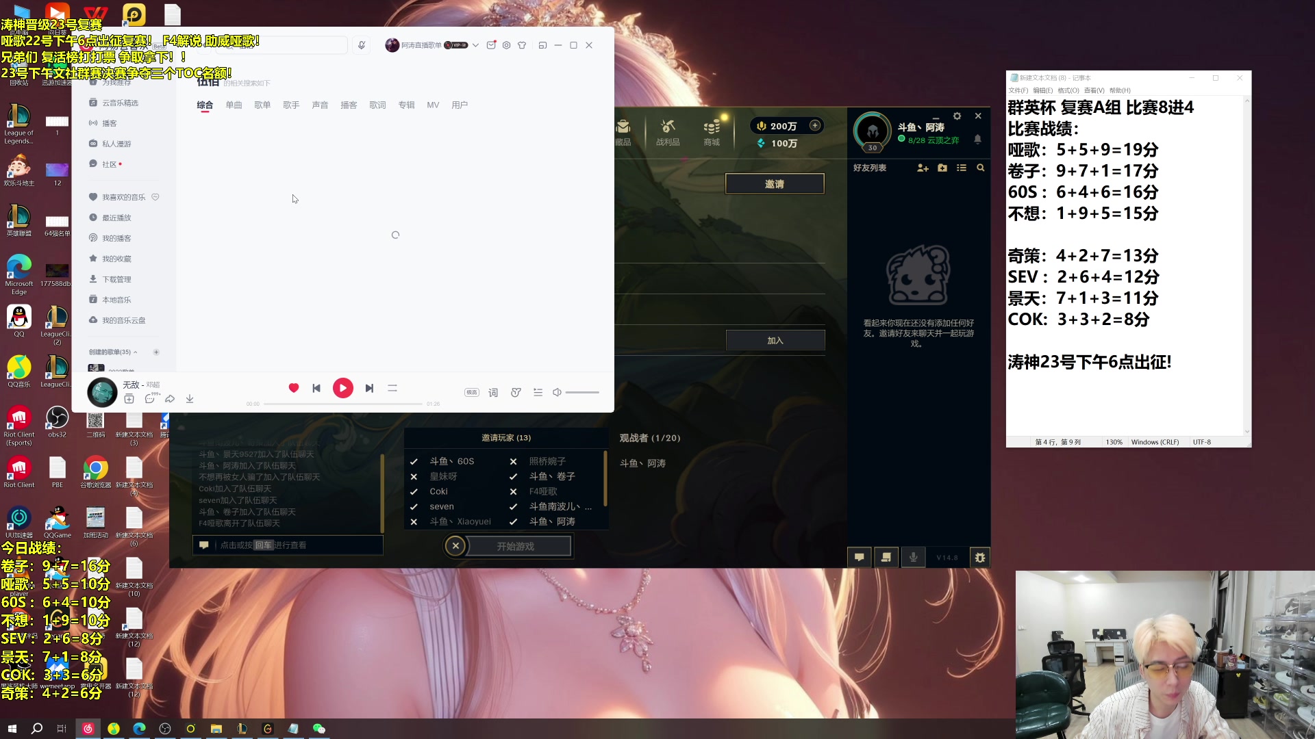
Task: Switch the music app to mini-player mode
Action: (x=542, y=45)
